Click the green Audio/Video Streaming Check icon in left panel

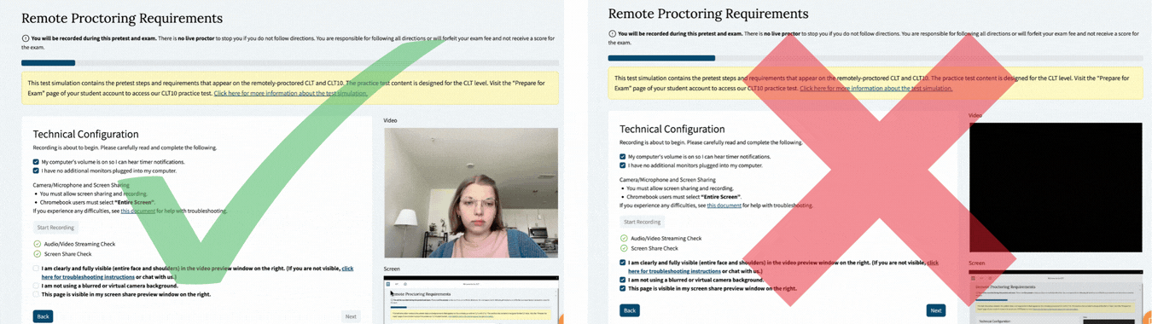tap(37, 244)
